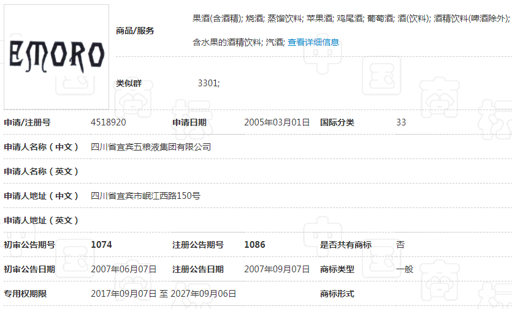The image size is (512, 309).
Task: Click the 商品/服务 label
Action: pos(135,31)
